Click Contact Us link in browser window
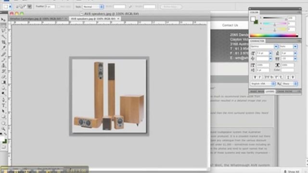Image resolution: width=308 pixels, height=173 pixels. [x=230, y=25]
